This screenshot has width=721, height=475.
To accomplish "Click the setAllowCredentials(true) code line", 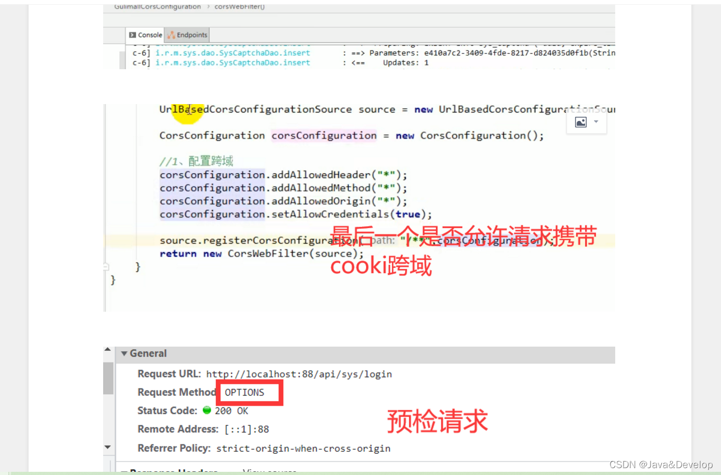I will [296, 215].
